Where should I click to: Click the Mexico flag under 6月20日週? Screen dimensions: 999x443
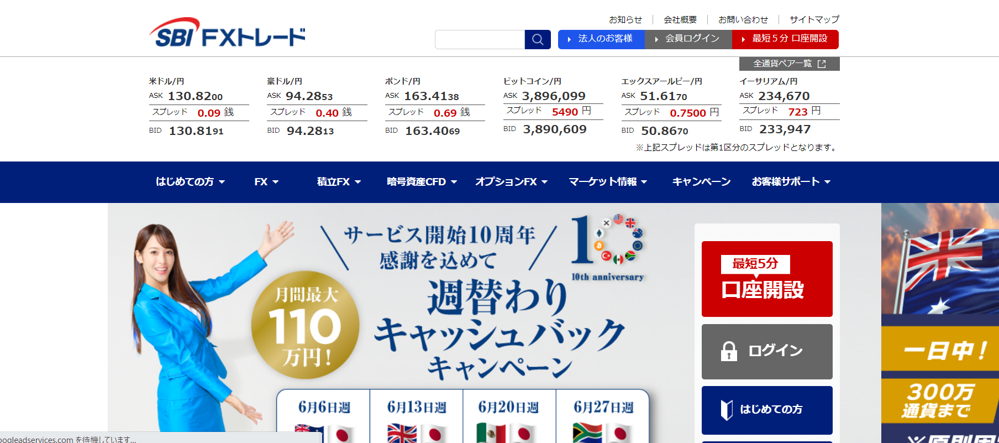click(491, 434)
